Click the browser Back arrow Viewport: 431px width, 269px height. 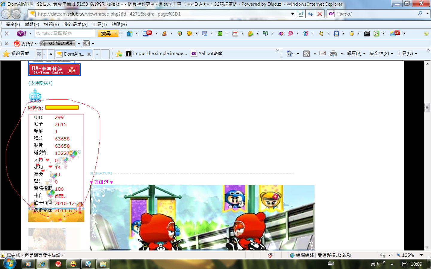click(x=6, y=14)
